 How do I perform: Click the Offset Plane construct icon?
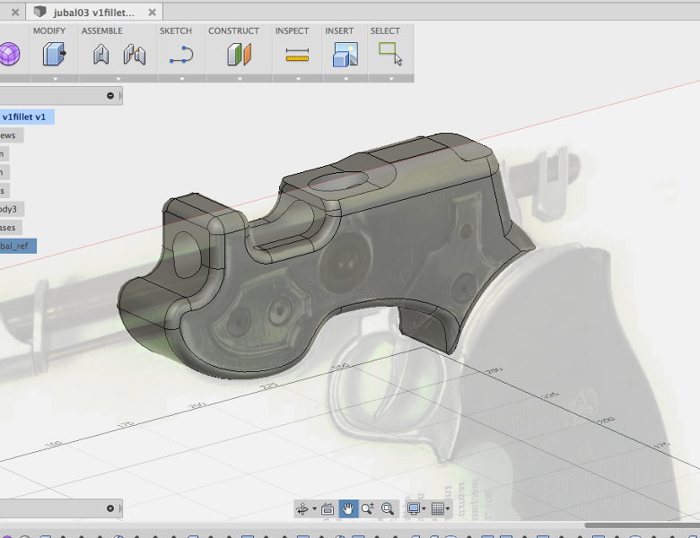coord(240,55)
